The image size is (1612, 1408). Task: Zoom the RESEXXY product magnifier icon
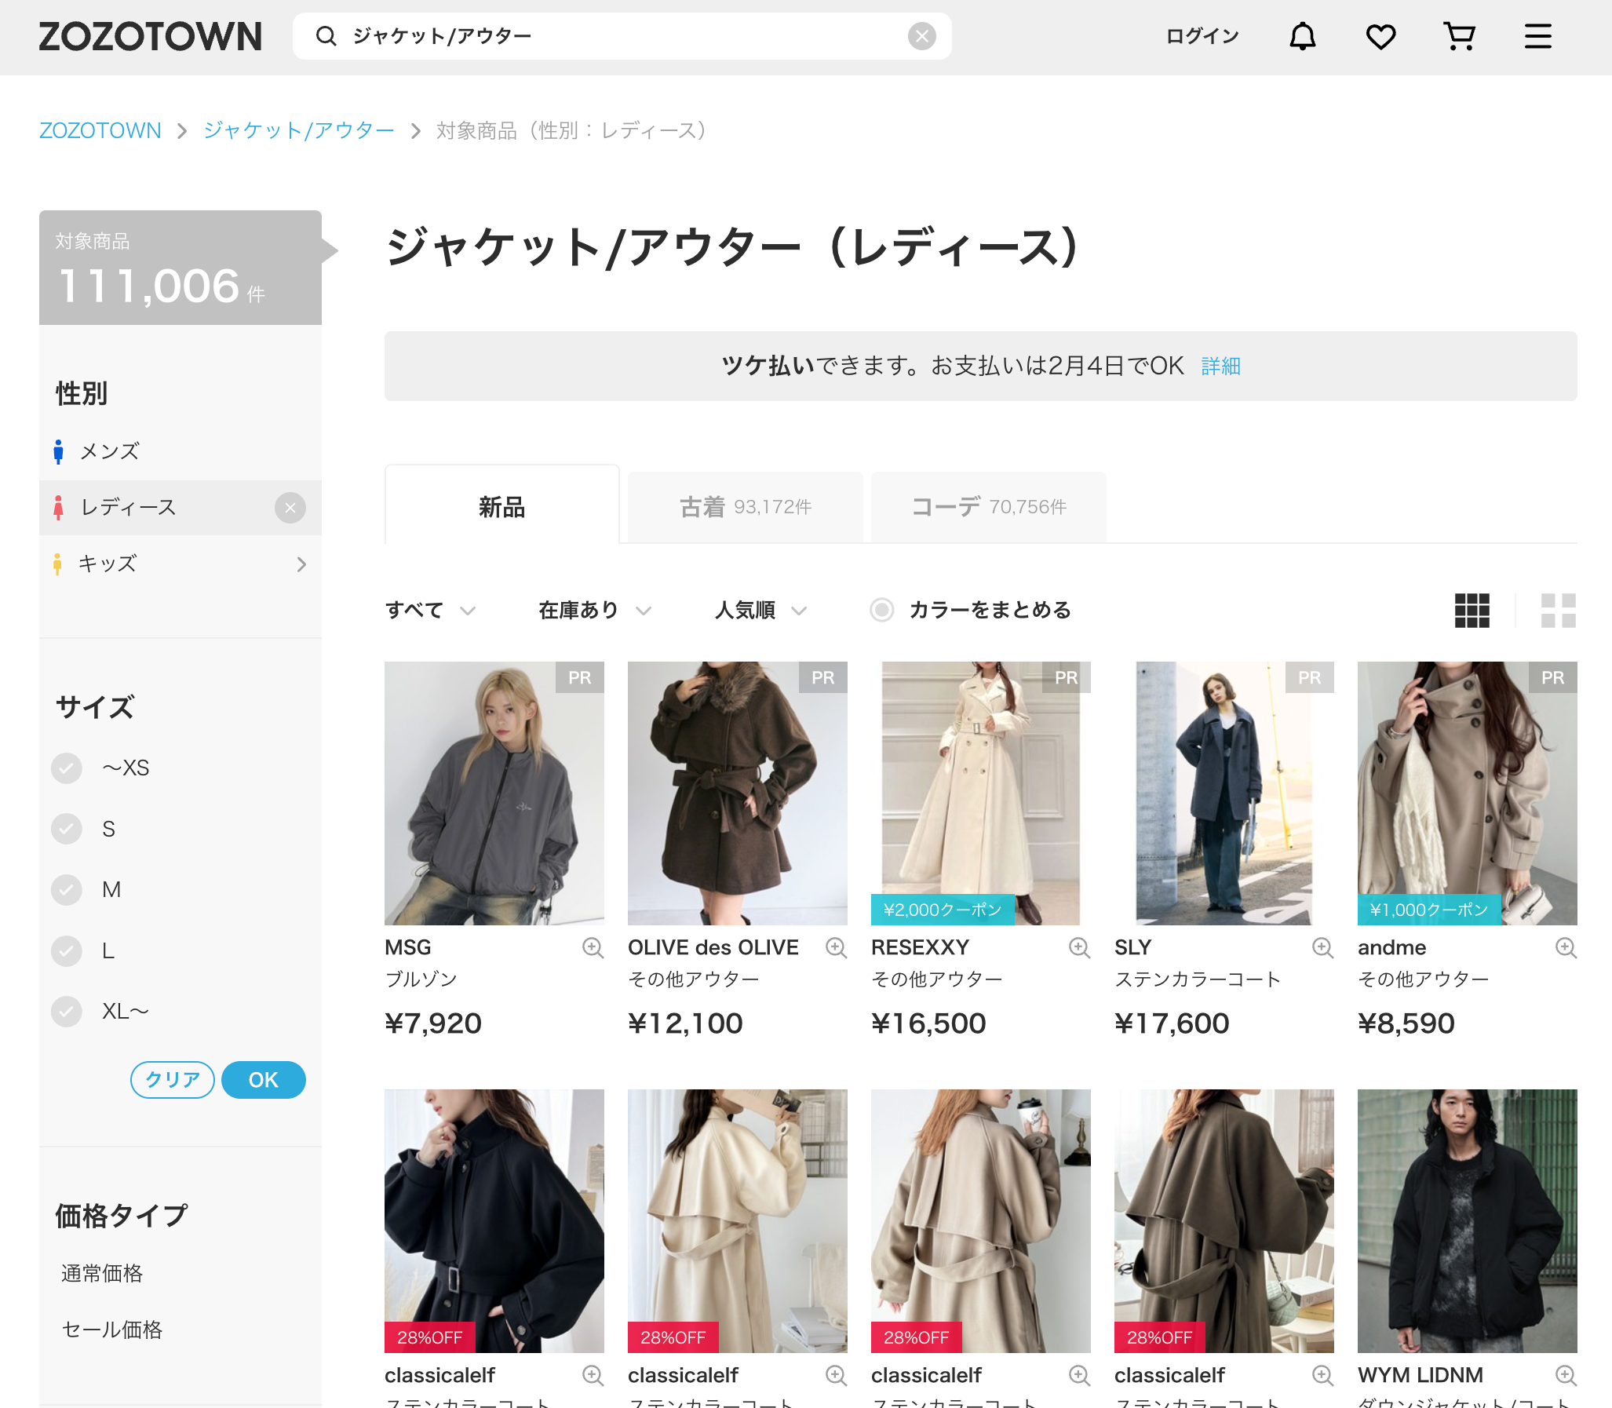pyautogui.click(x=1079, y=947)
